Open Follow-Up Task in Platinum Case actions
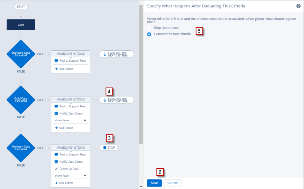 point(69,169)
